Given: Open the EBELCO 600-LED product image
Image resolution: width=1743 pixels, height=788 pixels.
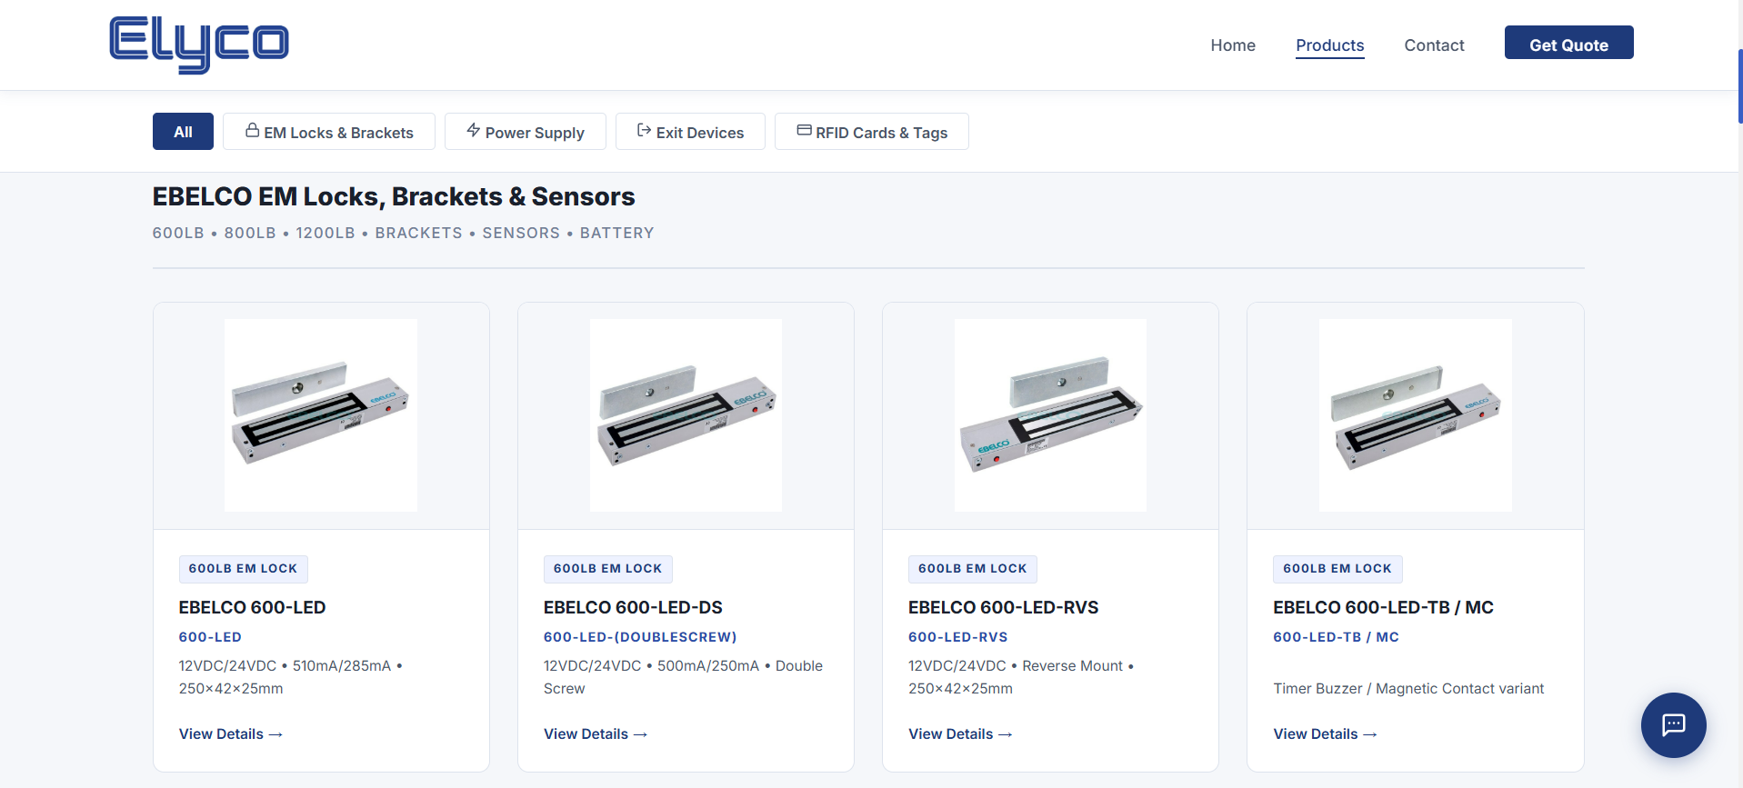Looking at the screenshot, I should pyautogui.click(x=321, y=415).
